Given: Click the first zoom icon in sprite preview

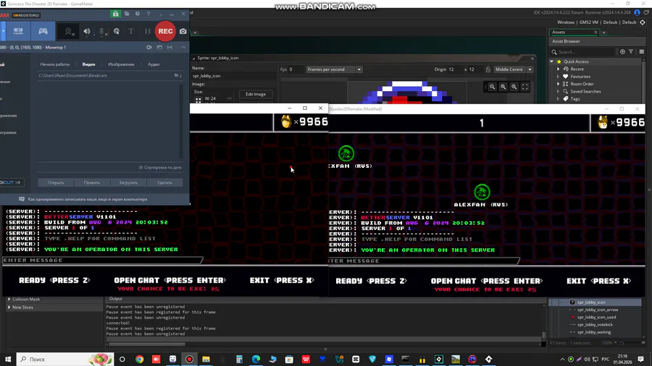Looking at the screenshot, I should pos(492,87).
